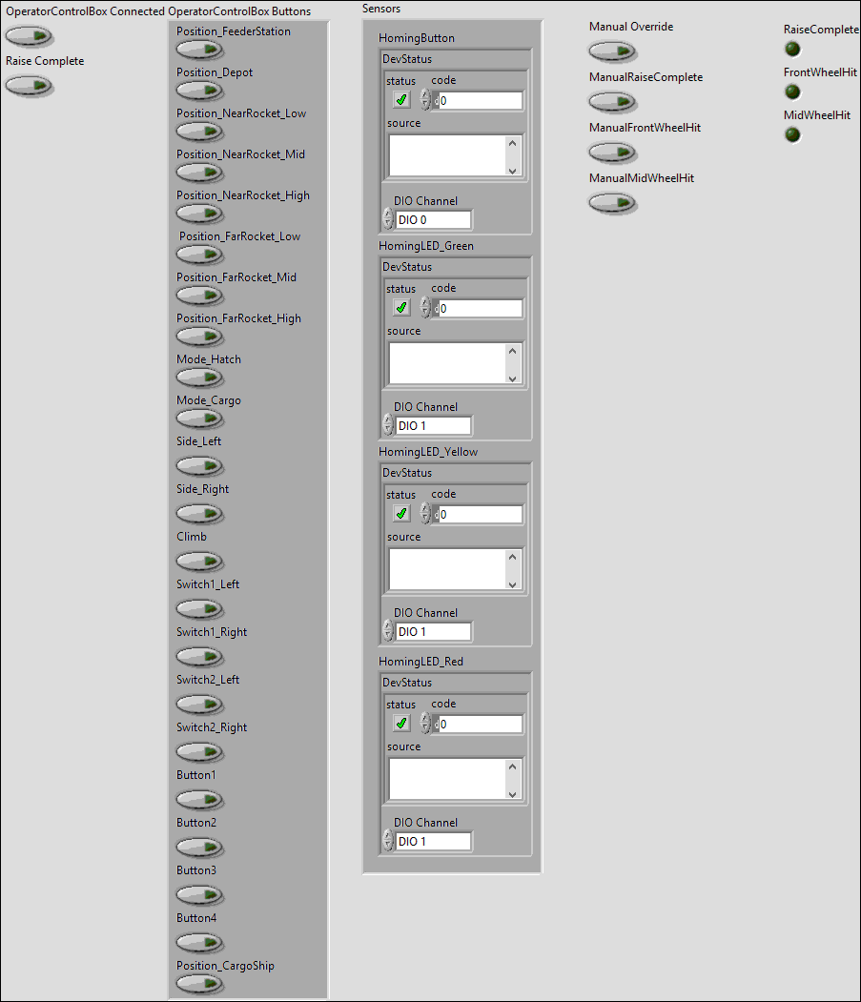Adjust the HomingLED_Yellow error code stepper
This screenshot has width=861, height=1002.
[425, 514]
